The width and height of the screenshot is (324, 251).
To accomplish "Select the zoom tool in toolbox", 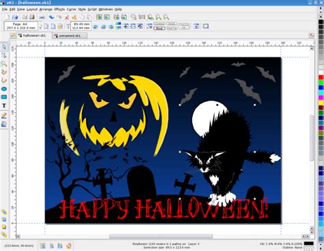I will [4, 64].
